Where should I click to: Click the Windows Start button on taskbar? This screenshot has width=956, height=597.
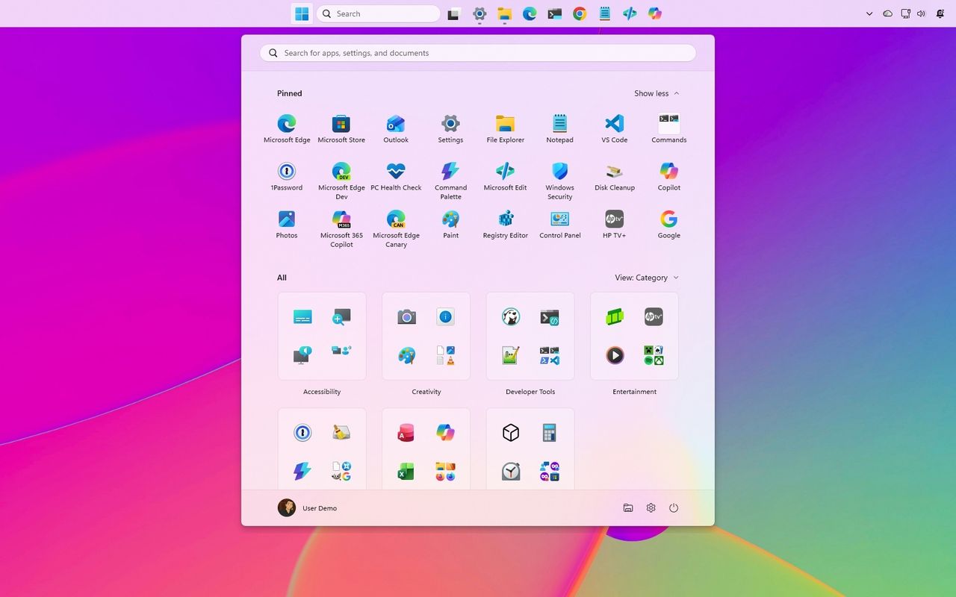[302, 13]
